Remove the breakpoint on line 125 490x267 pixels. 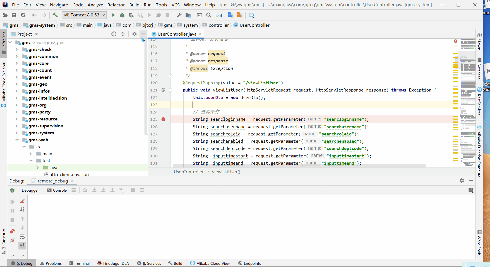163,119
